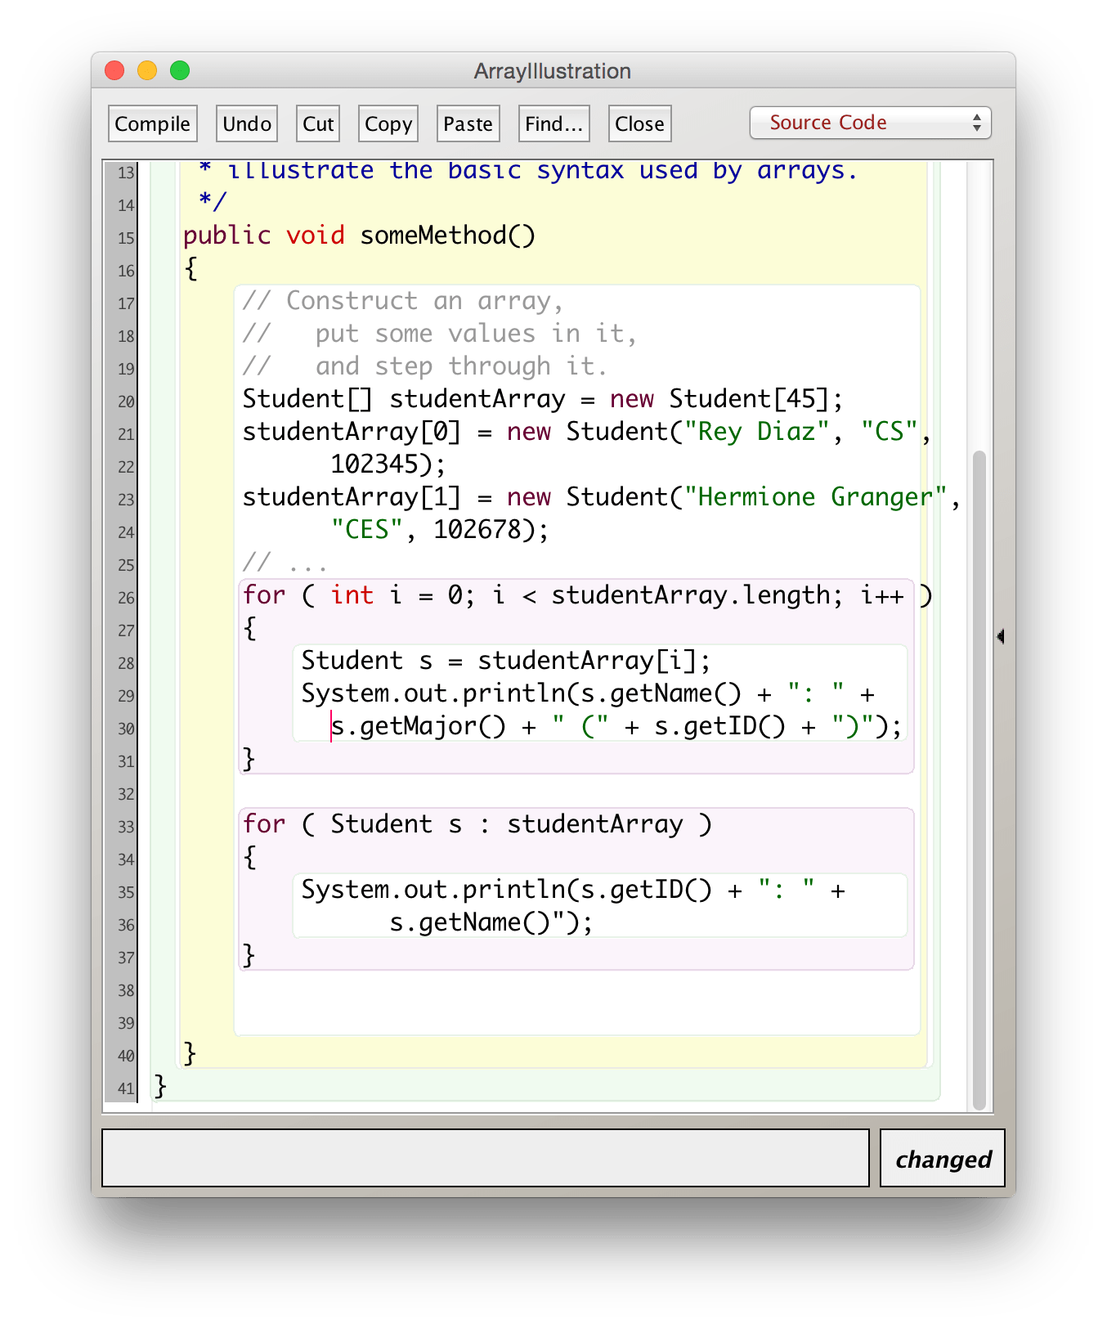Click 'Student[45]' on line 20
This screenshot has height=1328, width=1107.
(x=749, y=399)
